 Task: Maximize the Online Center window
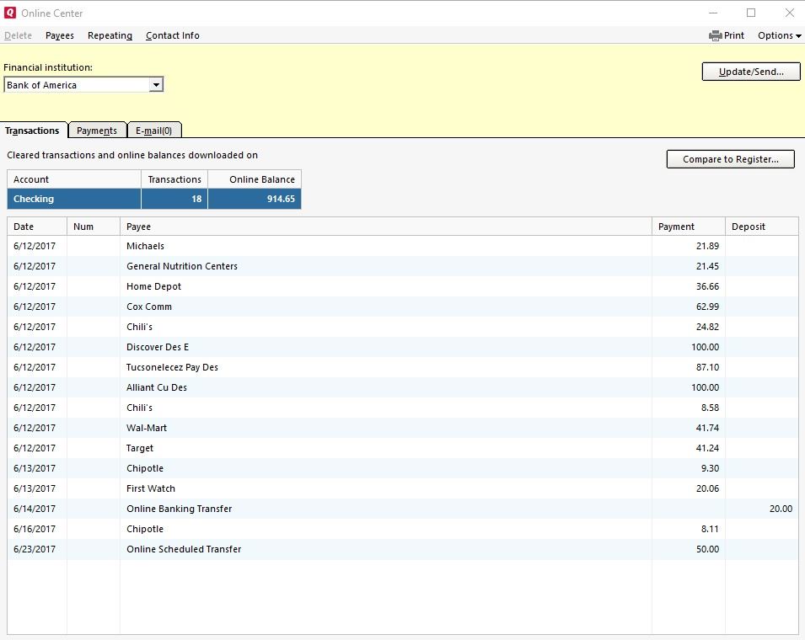click(751, 13)
